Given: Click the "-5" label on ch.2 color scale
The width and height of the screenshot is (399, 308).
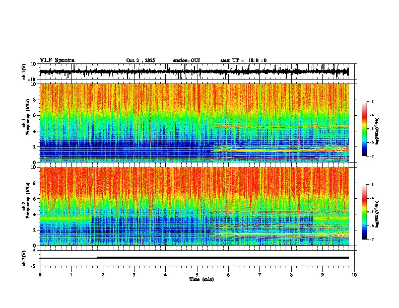Looking at the screenshot, I should point(371,212).
